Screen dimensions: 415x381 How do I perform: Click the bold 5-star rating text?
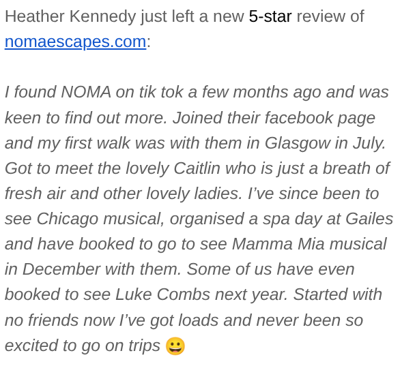coord(270,16)
